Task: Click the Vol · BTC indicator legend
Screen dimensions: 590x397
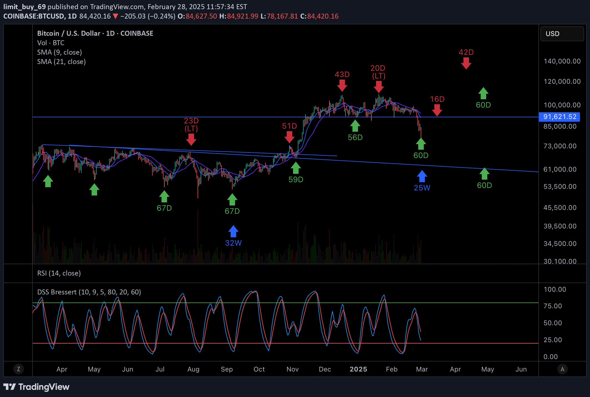Action: 51,43
